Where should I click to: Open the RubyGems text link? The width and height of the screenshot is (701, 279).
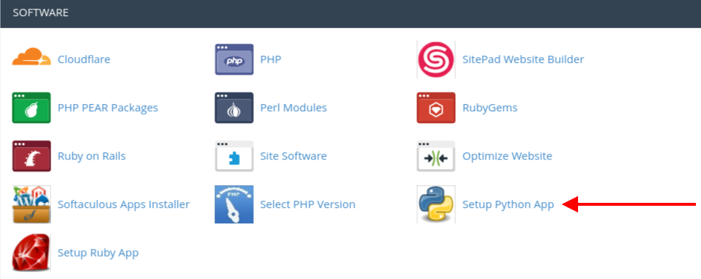coord(490,108)
